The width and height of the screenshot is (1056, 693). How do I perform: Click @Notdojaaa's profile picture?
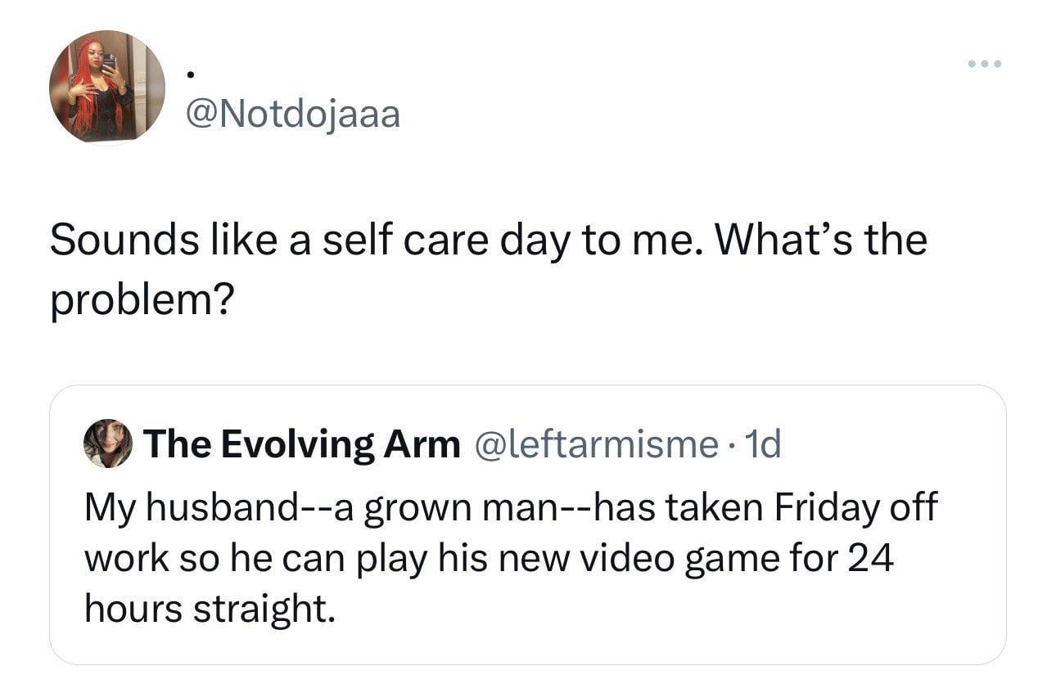click(109, 86)
